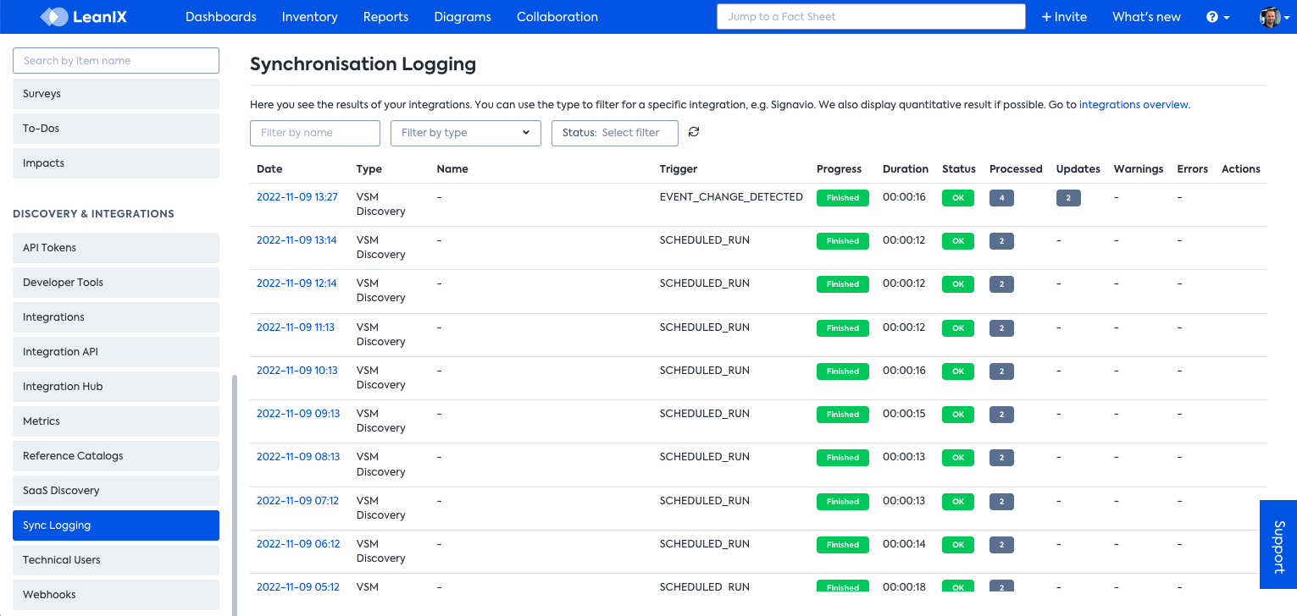Follow the integrations overview link

[1134, 105]
